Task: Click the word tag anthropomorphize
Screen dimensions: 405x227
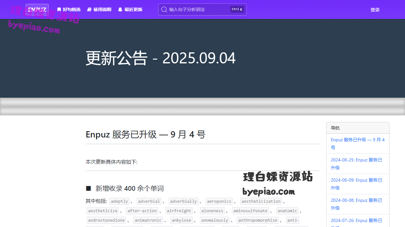Action: point(258,220)
